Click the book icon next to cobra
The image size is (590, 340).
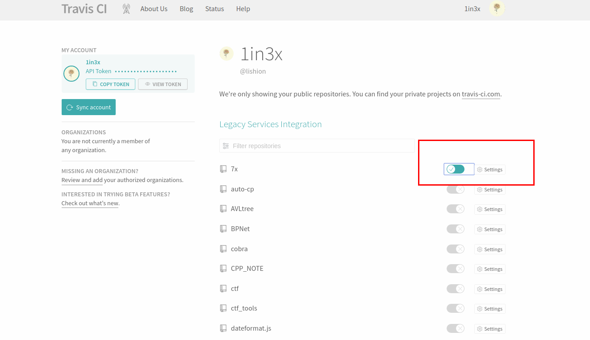tap(223, 249)
